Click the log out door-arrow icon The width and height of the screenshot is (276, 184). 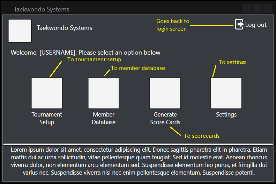[x=239, y=25]
